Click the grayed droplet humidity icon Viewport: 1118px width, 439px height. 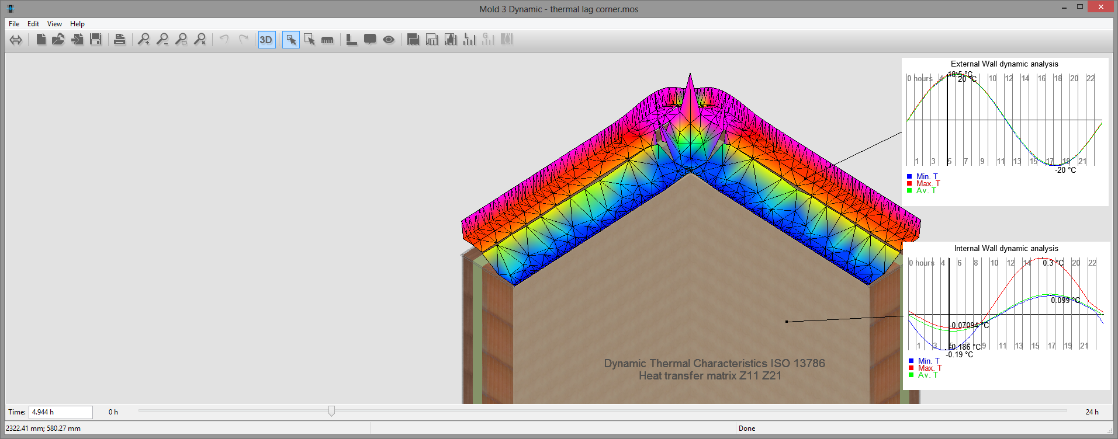(507, 40)
